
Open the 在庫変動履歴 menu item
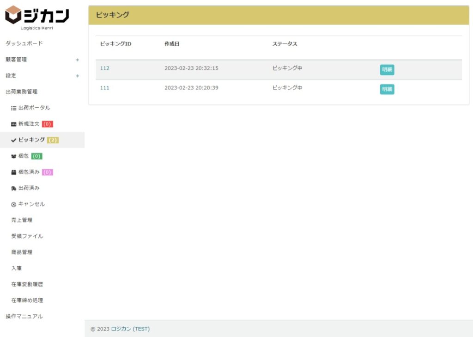pos(27,284)
